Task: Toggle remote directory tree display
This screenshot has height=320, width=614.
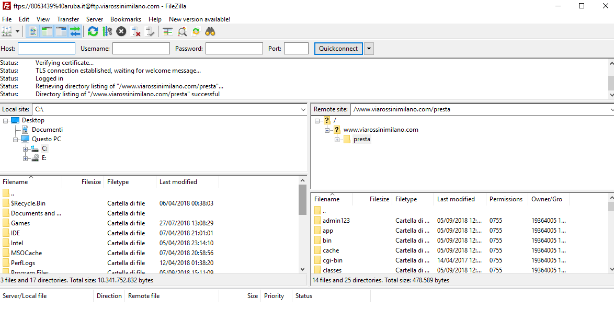Action: pyautogui.click(x=61, y=31)
